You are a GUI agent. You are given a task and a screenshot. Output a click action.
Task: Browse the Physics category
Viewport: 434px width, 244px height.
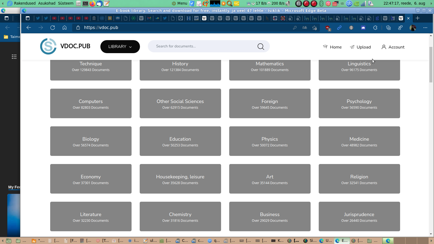click(270, 141)
